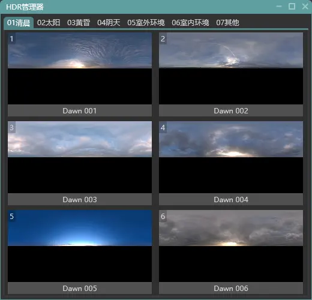Select the 04阴天 tab
This screenshot has width=312, height=300.
109,23
